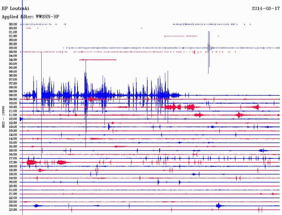Select the 12:30 time label

pyautogui.click(x=13, y=123)
